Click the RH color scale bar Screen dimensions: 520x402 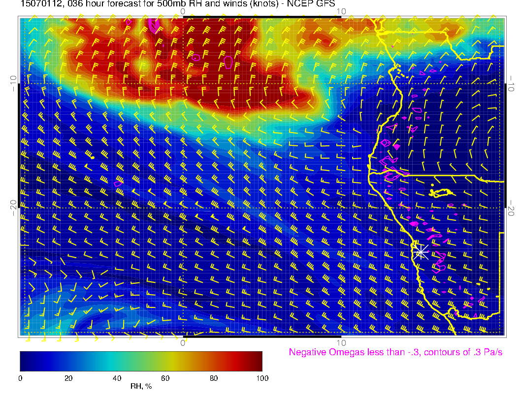click(141, 361)
